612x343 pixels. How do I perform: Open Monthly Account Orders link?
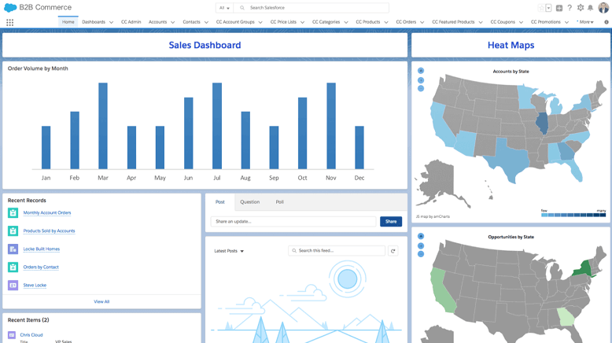click(x=47, y=212)
